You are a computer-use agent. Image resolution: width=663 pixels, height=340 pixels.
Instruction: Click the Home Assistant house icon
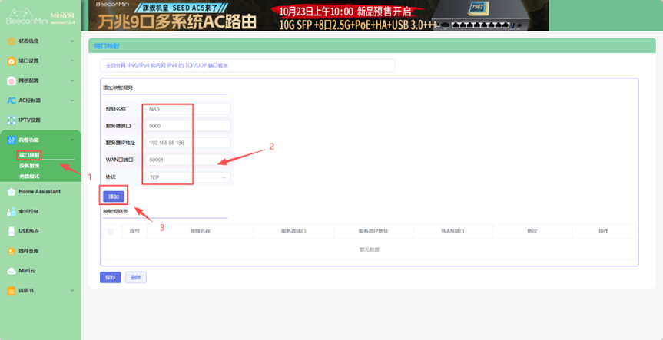pos(11,191)
